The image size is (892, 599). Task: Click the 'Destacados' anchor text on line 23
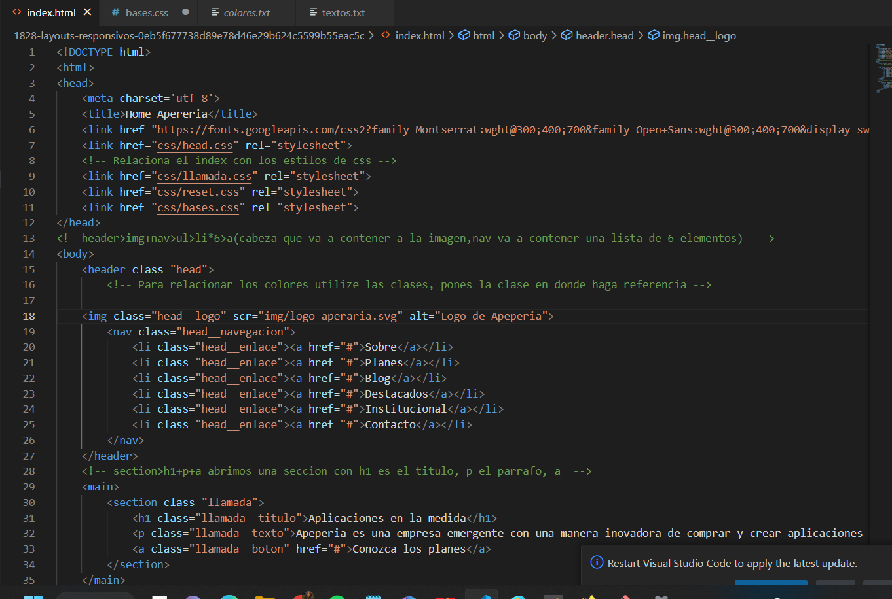tap(397, 394)
